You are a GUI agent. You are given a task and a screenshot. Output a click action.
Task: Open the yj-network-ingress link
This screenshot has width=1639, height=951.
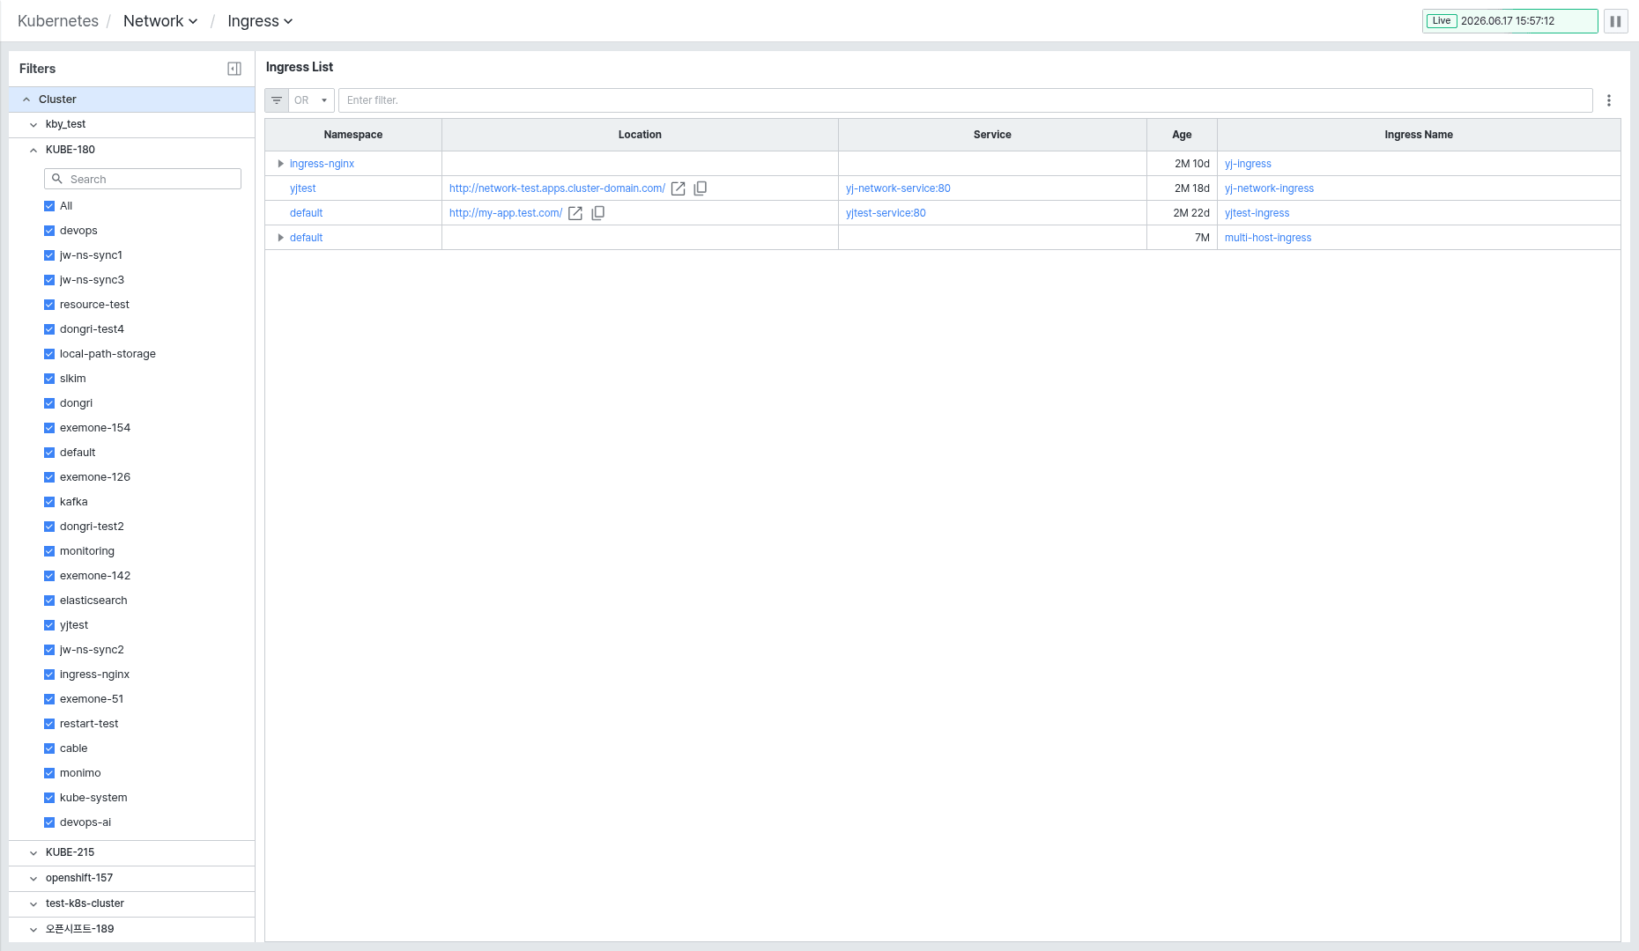point(1269,188)
